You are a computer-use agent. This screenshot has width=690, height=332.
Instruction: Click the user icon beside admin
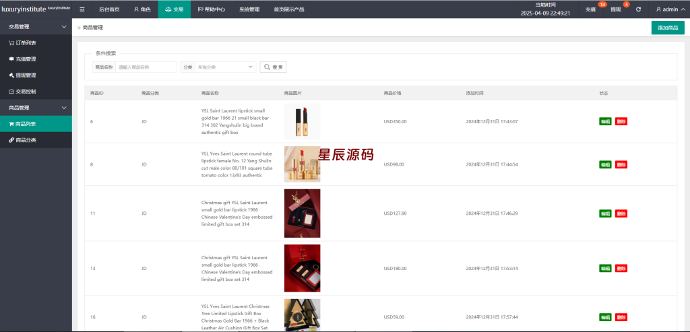click(x=659, y=9)
